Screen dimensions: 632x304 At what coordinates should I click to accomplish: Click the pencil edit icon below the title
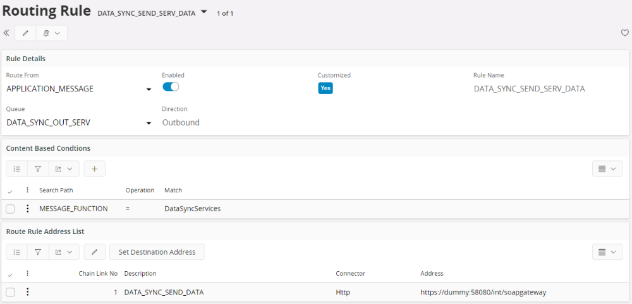(25, 33)
